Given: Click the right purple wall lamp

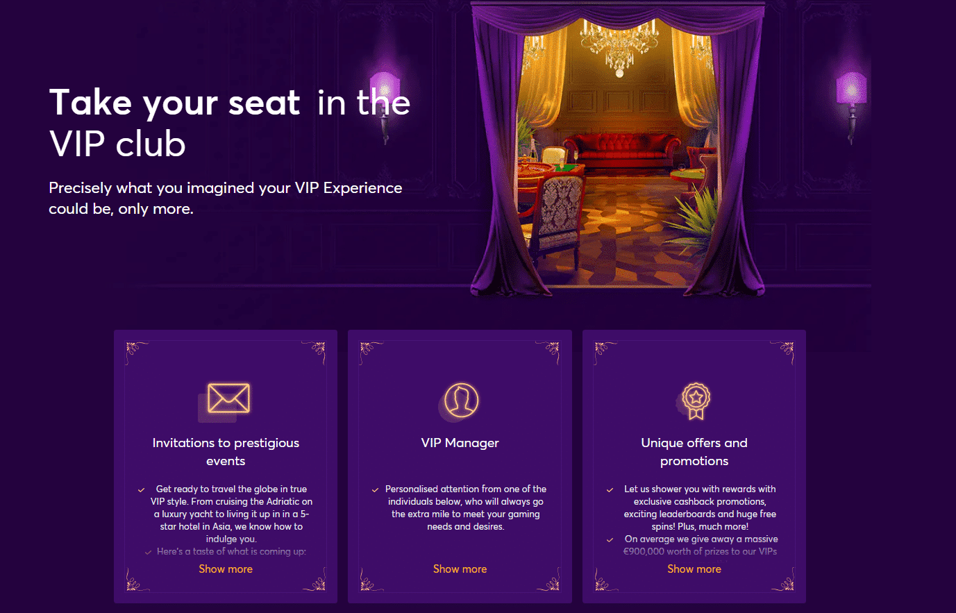Looking at the screenshot, I should pos(852,104).
